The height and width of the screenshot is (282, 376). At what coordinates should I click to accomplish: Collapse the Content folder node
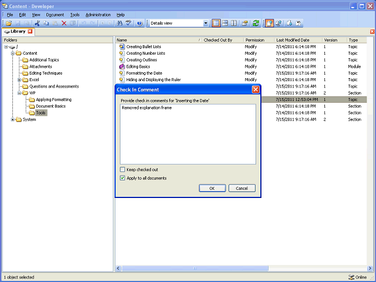point(12,53)
